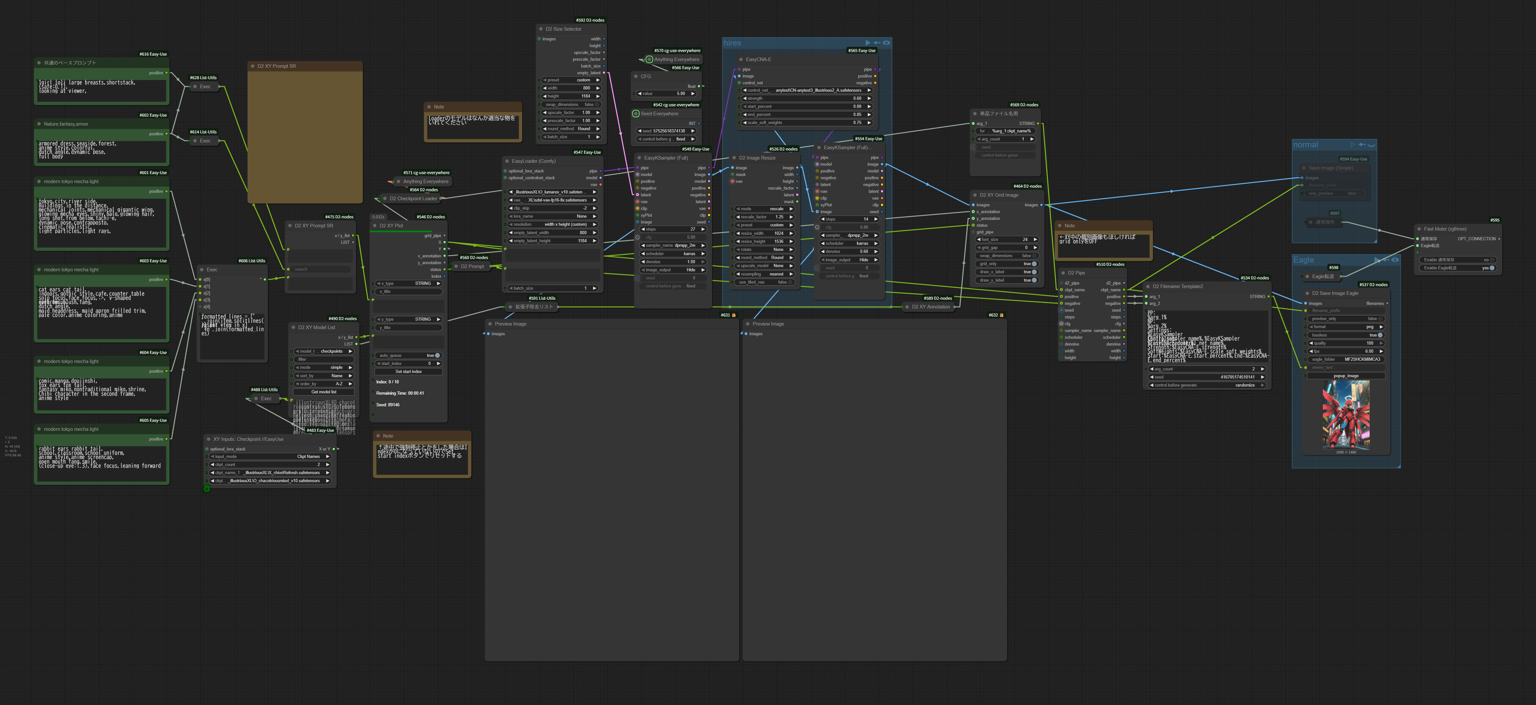Click the eye icon on Eagle group
Screen dimensions: 1536x705
[x=1395, y=260]
